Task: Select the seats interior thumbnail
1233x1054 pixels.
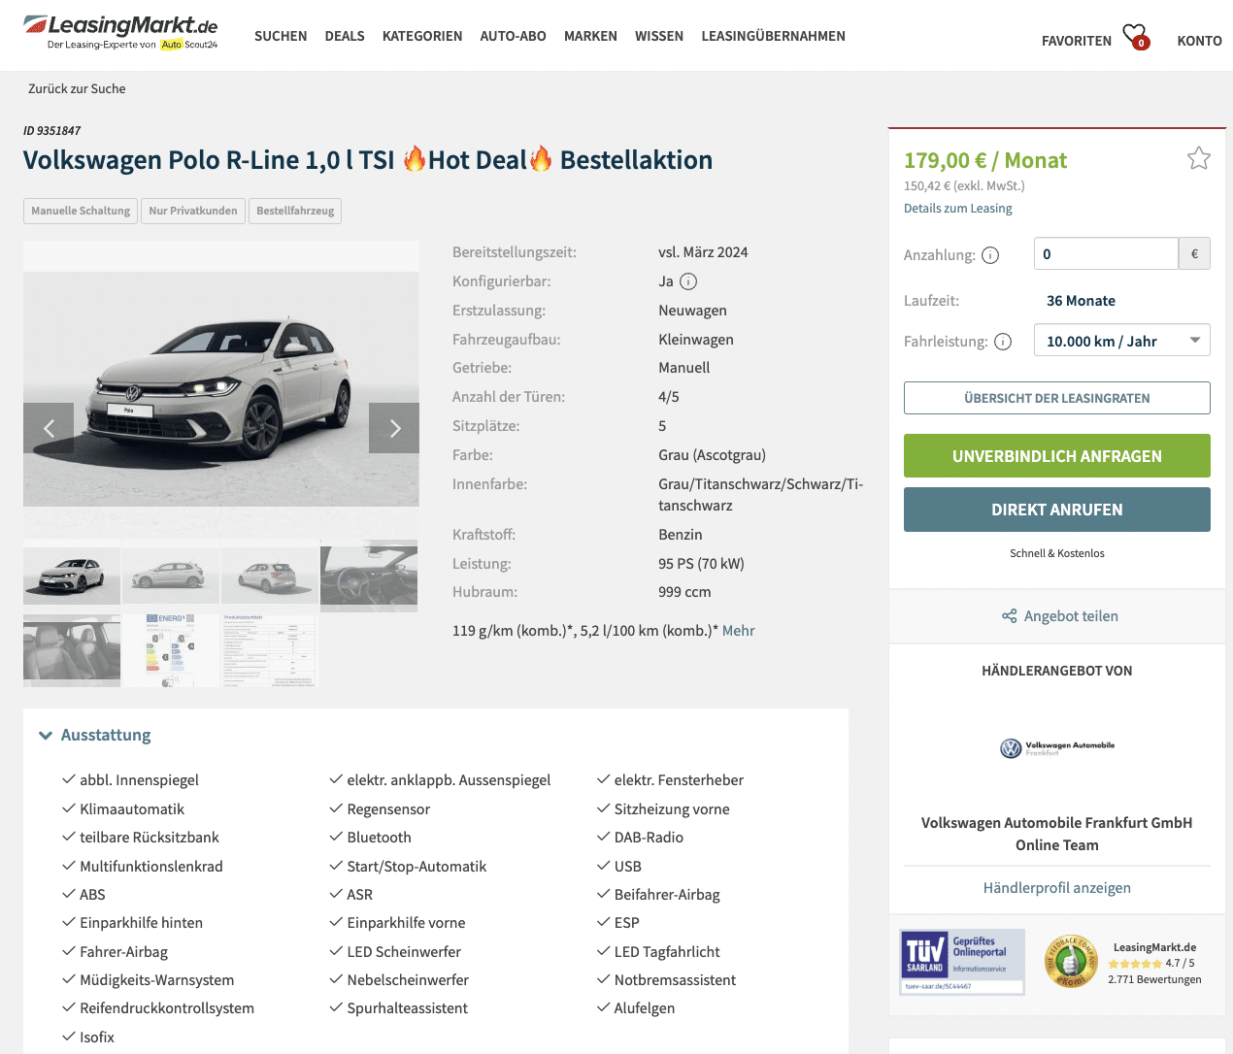Action: tap(72, 650)
